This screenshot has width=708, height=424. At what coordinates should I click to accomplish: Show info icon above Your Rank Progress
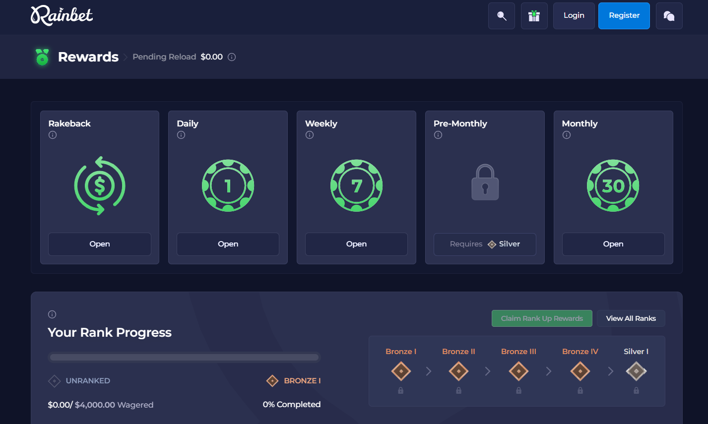[x=52, y=314]
